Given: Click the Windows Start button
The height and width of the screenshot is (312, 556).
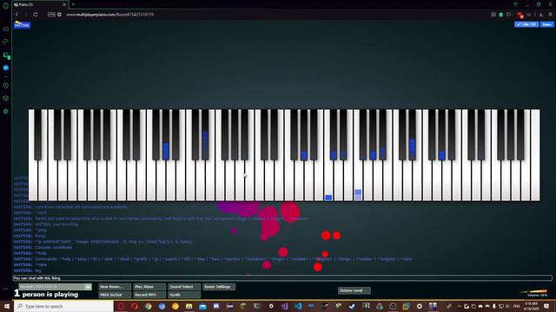Looking at the screenshot, I should coord(7,306).
